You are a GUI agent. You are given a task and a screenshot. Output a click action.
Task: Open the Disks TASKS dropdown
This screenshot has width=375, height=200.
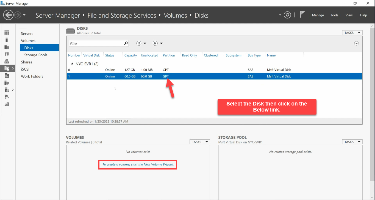pos(352,33)
